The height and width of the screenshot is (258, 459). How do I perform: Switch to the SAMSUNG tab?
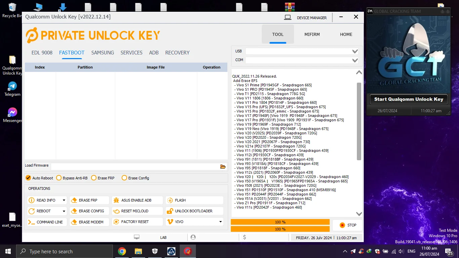tap(102, 53)
